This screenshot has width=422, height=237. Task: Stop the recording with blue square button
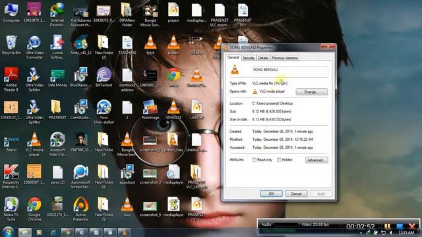pyautogui.click(x=400, y=226)
